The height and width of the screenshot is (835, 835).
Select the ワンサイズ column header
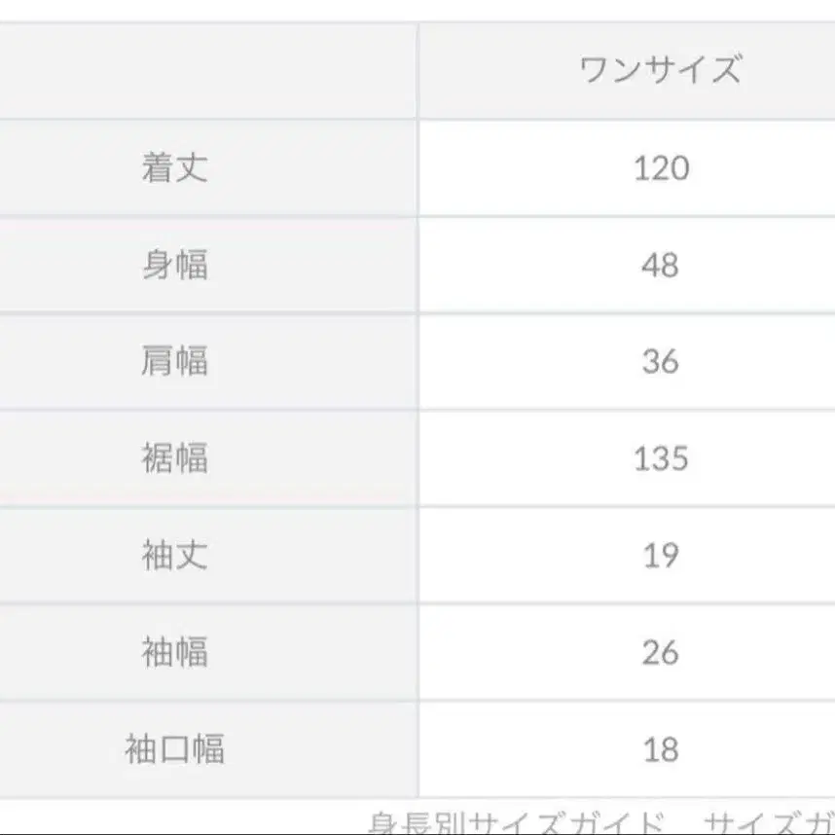(x=660, y=70)
